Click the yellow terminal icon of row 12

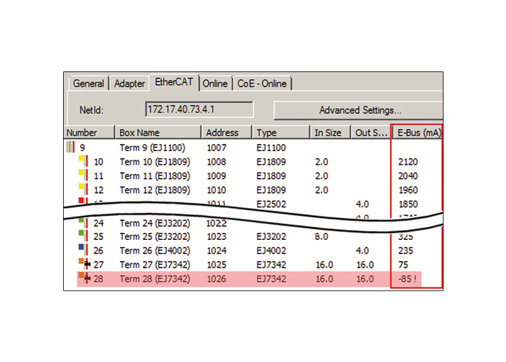coord(83,189)
